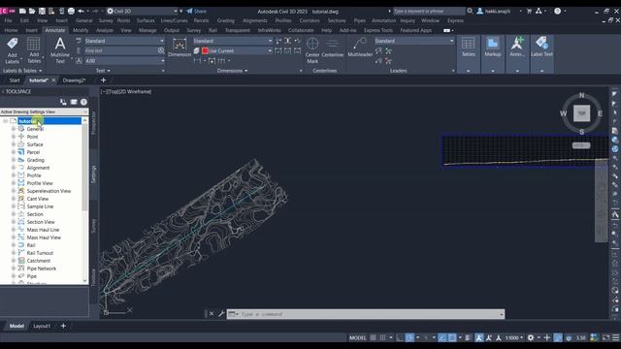621x349 pixels.
Task: Toggle annotation visibility in status bar
Action: (x=478, y=337)
